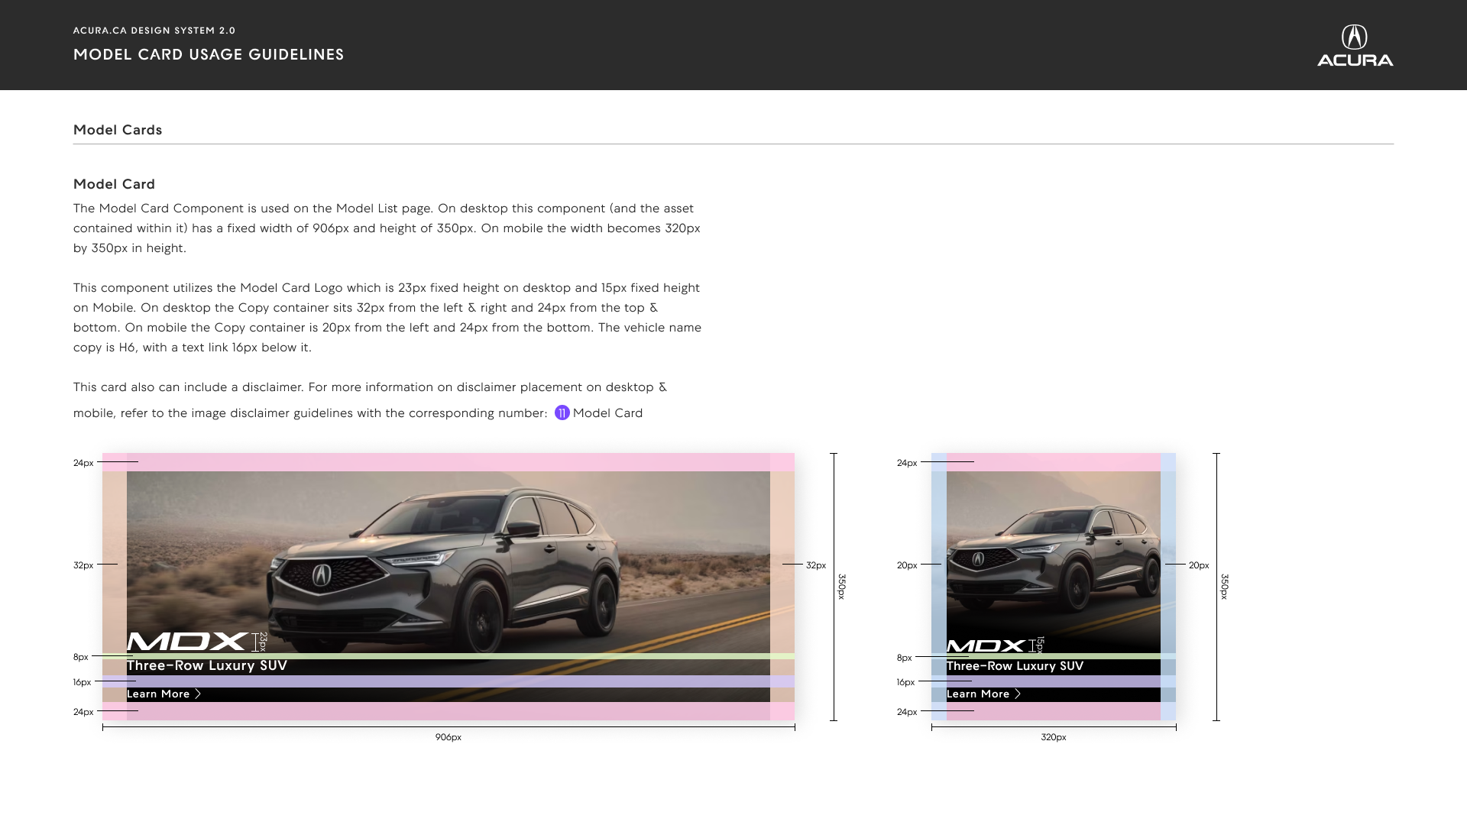Click 'ACURA.CA DESIGN SYSTEM 2.0' header text
1467x825 pixels.
click(154, 31)
